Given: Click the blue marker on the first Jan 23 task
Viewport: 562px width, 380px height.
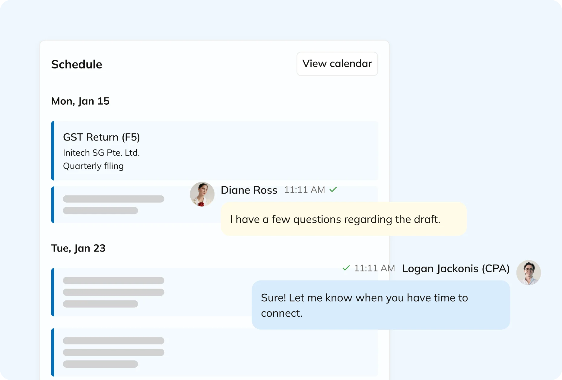Looking at the screenshot, I should [52, 292].
